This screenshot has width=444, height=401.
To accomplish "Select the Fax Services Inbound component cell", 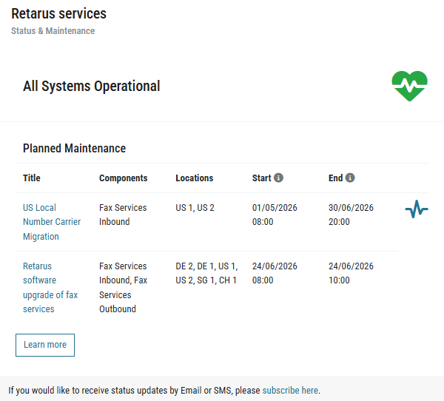I will (x=123, y=215).
